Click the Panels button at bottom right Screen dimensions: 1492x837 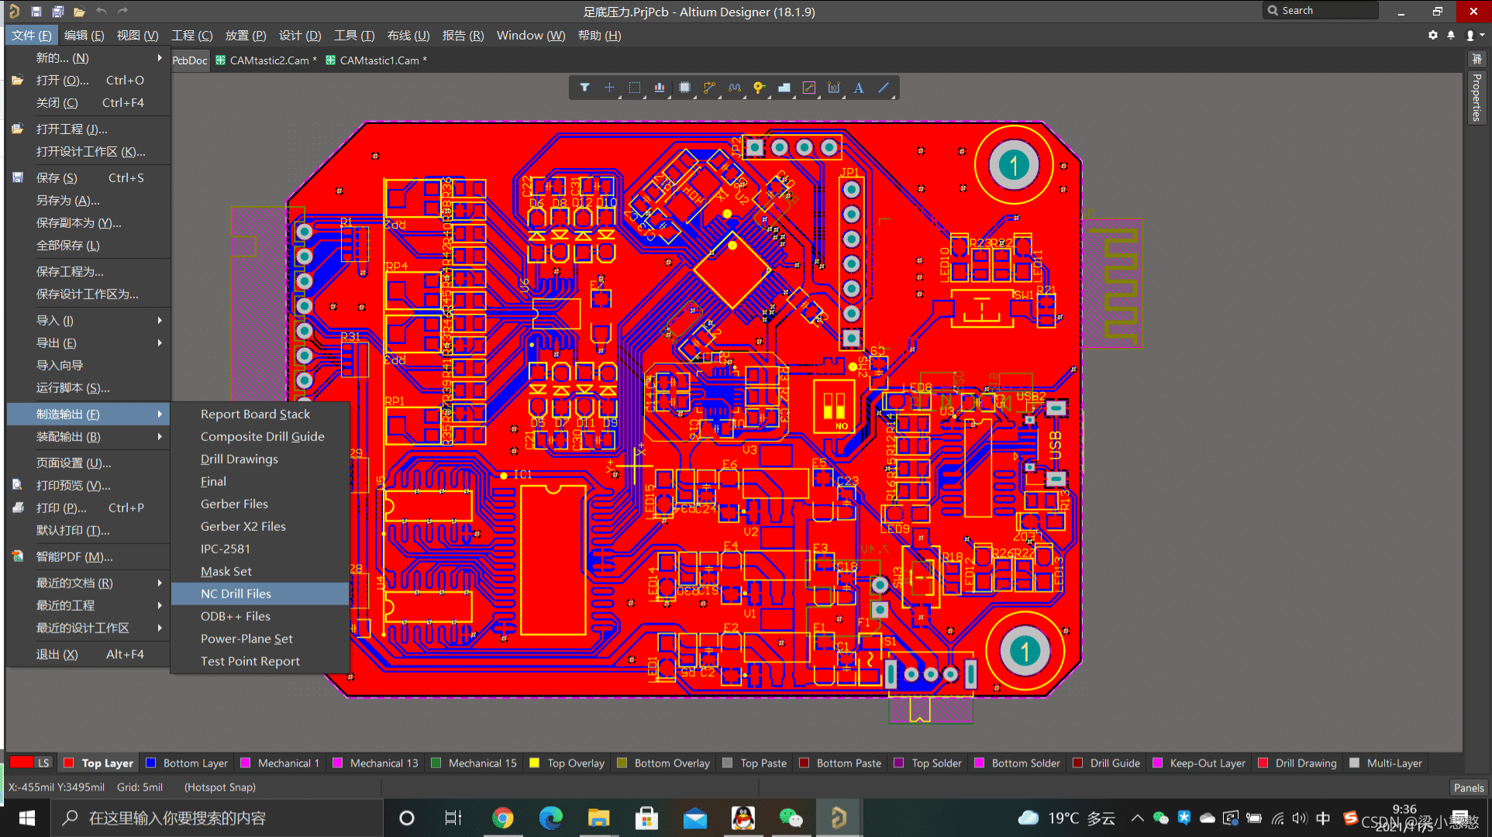point(1469,787)
